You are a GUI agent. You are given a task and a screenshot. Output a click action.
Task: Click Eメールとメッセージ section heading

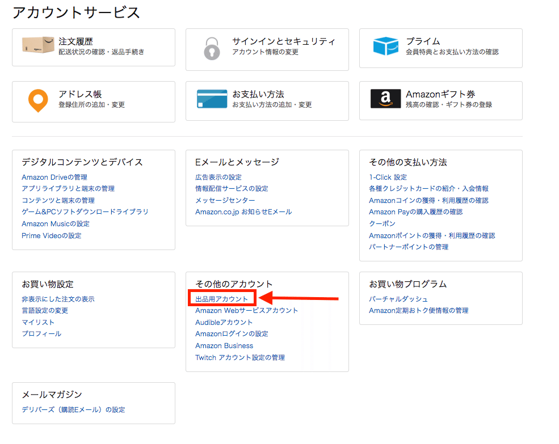(x=237, y=162)
